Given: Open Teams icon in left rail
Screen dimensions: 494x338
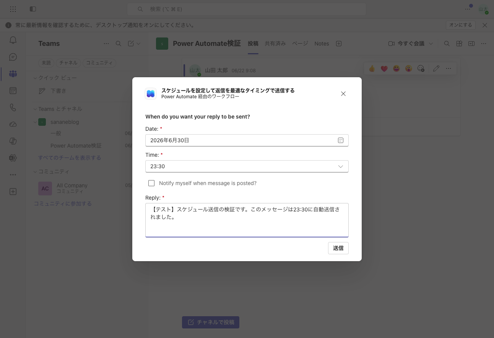Looking at the screenshot, I should click(x=13, y=74).
